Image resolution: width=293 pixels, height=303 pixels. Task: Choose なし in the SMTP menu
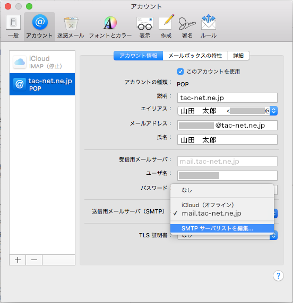(x=222, y=190)
